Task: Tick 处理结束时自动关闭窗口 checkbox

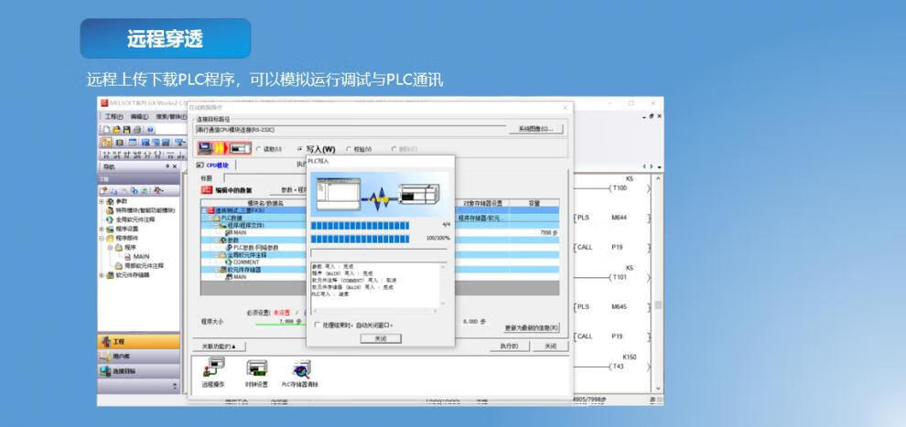Action: click(316, 325)
